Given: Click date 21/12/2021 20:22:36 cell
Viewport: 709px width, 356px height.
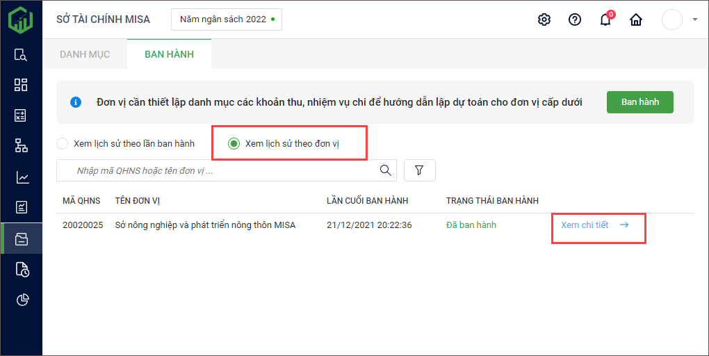Looking at the screenshot, I should 369,225.
